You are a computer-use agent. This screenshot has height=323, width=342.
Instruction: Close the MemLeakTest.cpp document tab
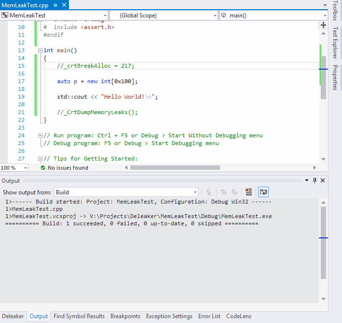(x=64, y=4)
